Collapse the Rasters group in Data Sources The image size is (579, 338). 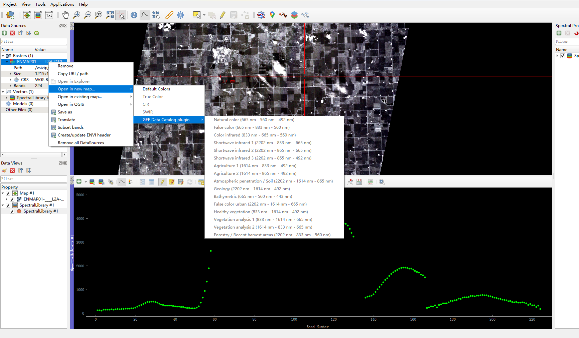coord(3,55)
